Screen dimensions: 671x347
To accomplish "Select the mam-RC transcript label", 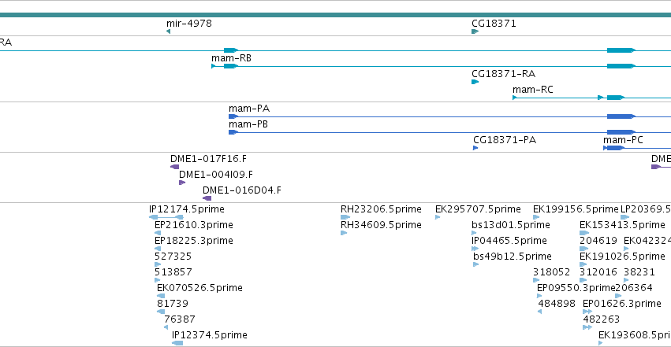I will 533,90.
